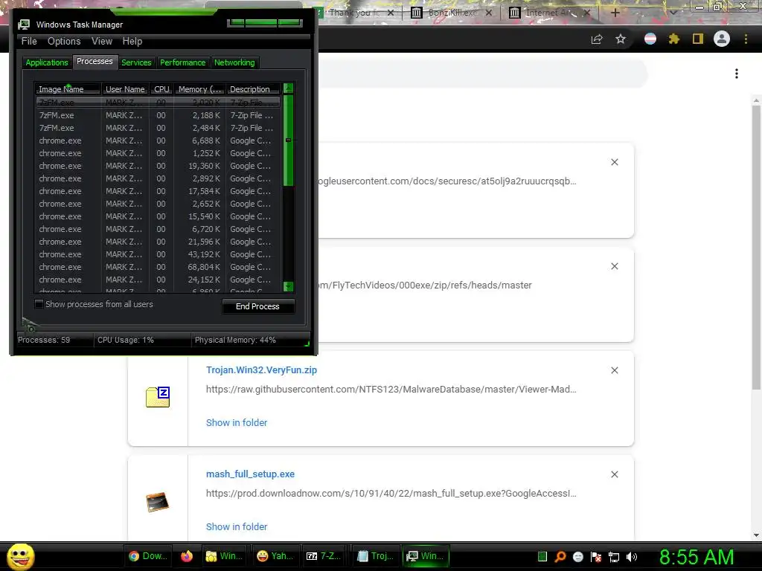The image size is (762, 571).
Task: Bookmark this page with the star icon
Action: [x=621, y=39]
